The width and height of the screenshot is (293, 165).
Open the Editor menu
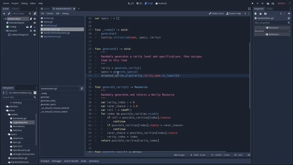coord(33,3)
